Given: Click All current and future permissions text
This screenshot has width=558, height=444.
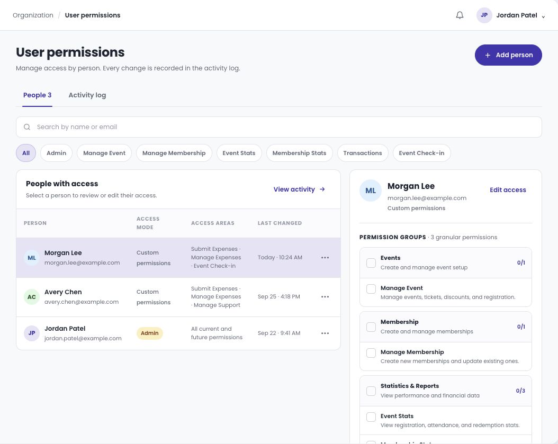Looking at the screenshot, I should (217, 333).
